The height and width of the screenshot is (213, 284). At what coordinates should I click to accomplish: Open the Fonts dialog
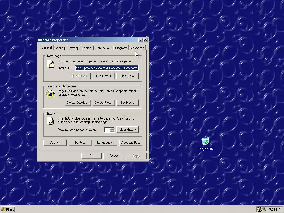(80, 143)
